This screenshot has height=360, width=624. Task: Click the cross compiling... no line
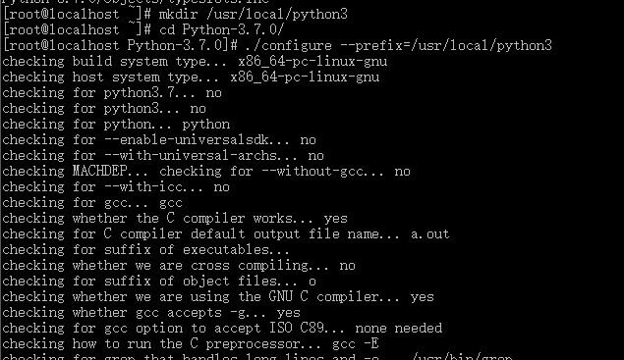click(179, 266)
